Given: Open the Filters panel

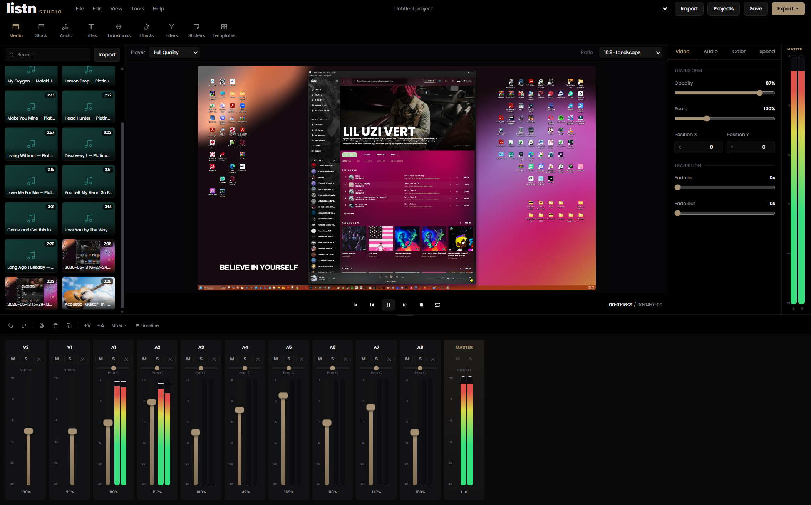Looking at the screenshot, I should (x=171, y=30).
